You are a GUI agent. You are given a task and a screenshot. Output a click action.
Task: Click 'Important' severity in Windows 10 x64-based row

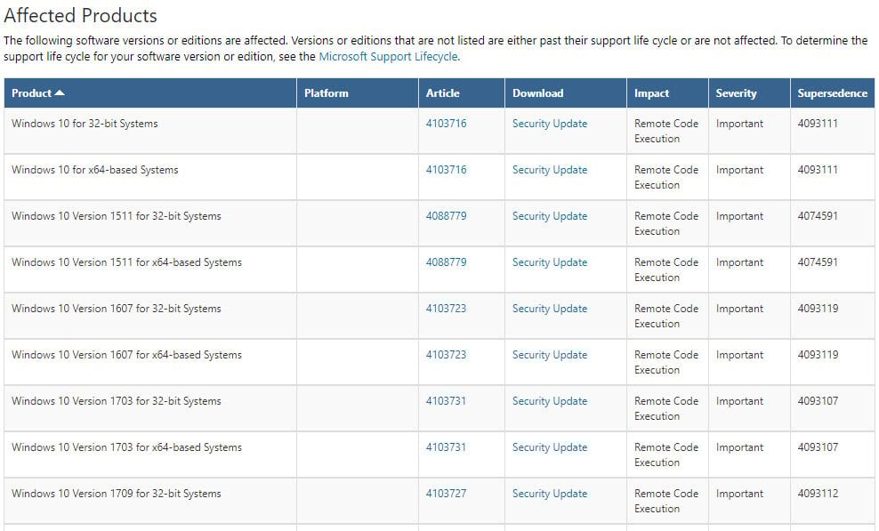(x=739, y=169)
